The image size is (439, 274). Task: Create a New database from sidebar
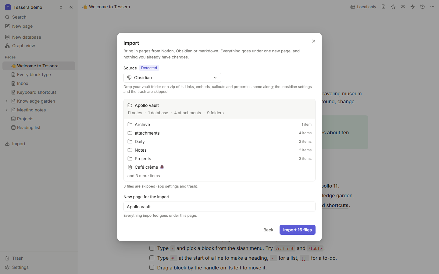click(x=39, y=37)
